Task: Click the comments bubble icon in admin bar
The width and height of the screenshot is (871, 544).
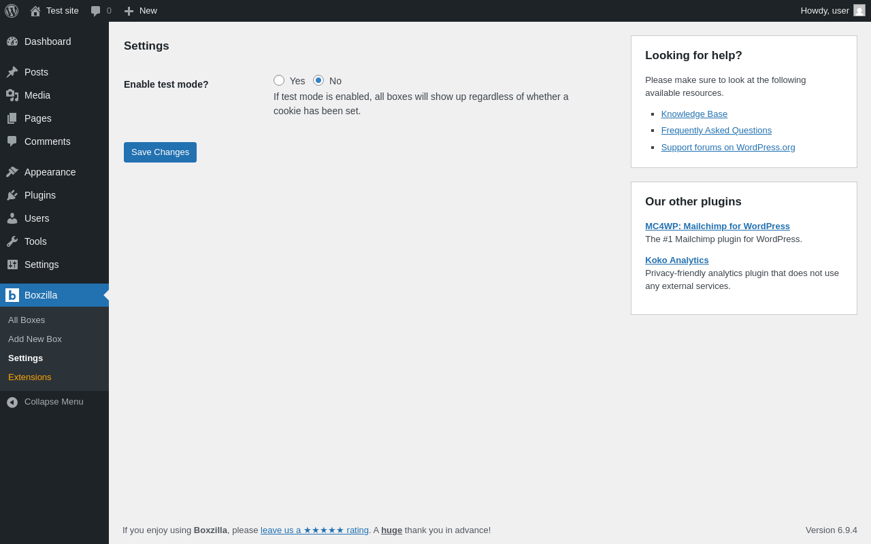Action: [96, 11]
